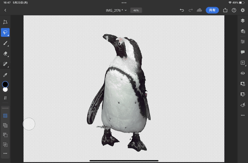Go back with the back arrow
The height and width of the screenshot is (163, 248).
click(5, 10)
